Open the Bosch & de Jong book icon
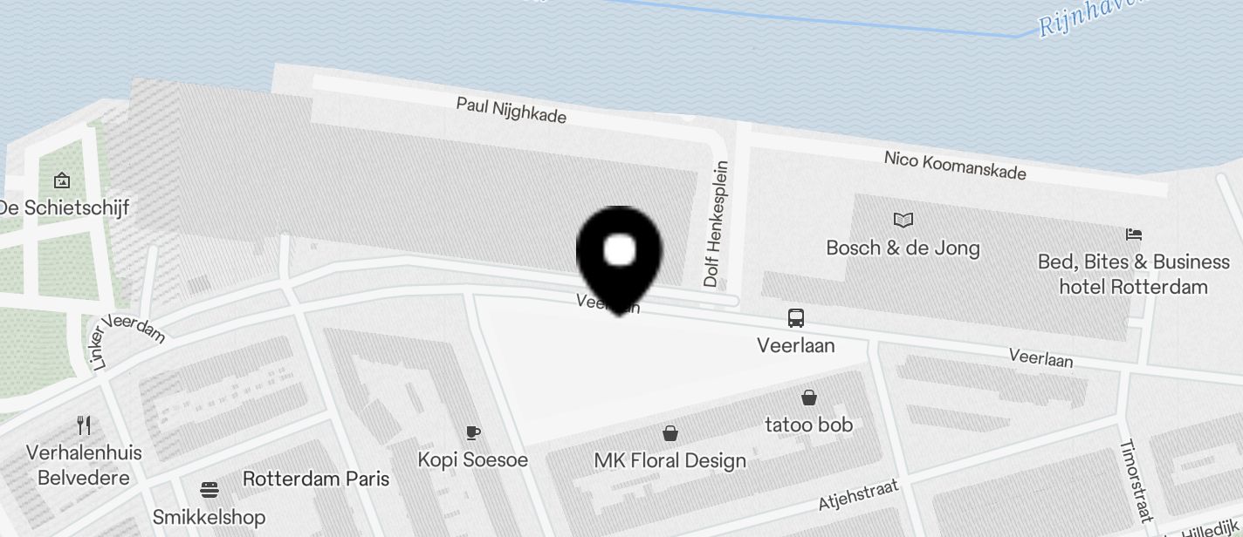 tap(903, 221)
